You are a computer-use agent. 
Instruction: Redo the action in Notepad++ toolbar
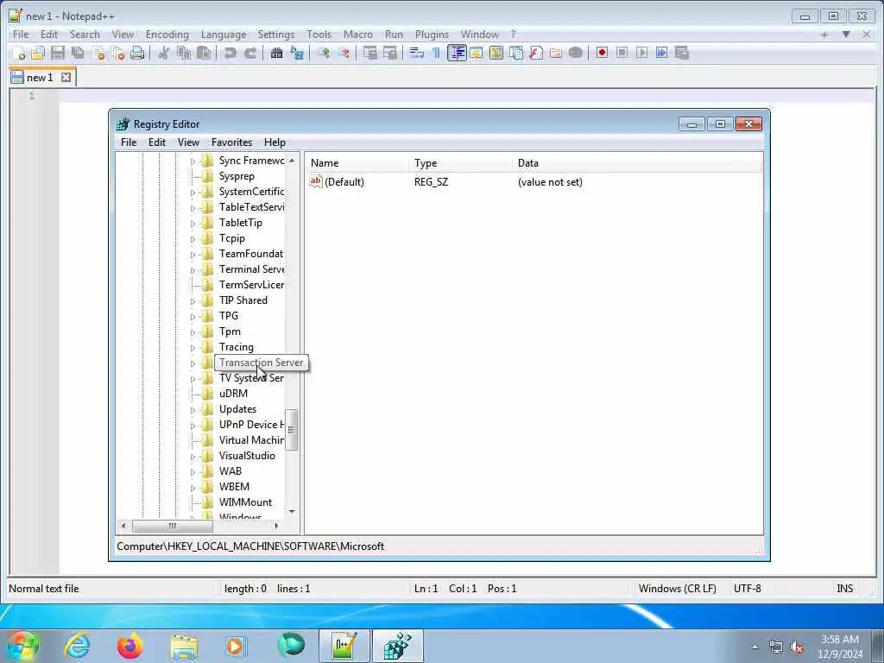click(x=250, y=53)
